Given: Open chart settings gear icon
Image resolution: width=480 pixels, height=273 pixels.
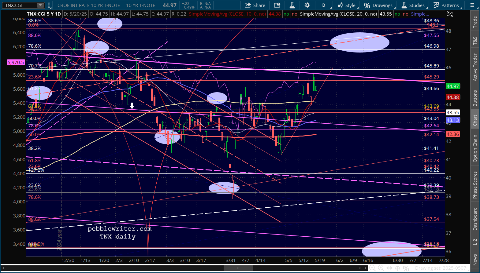Looking at the screenshot, I should [307, 5].
